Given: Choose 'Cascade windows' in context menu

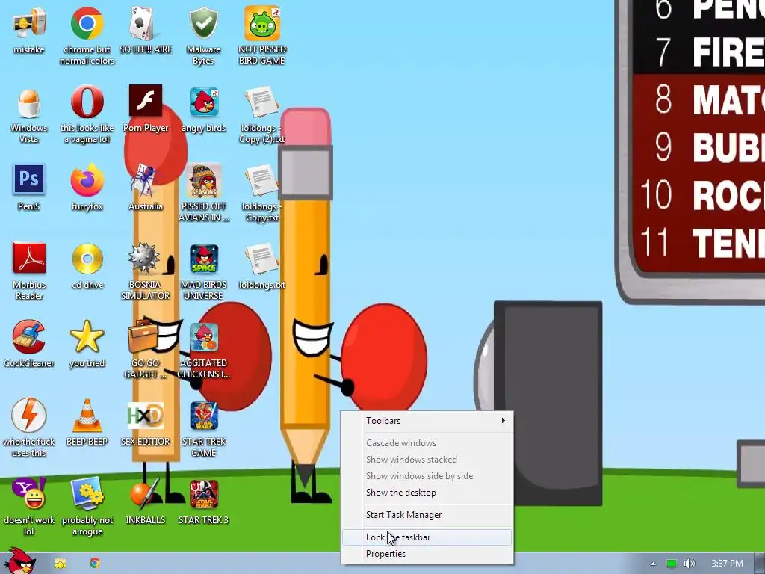Looking at the screenshot, I should click(x=427, y=443).
